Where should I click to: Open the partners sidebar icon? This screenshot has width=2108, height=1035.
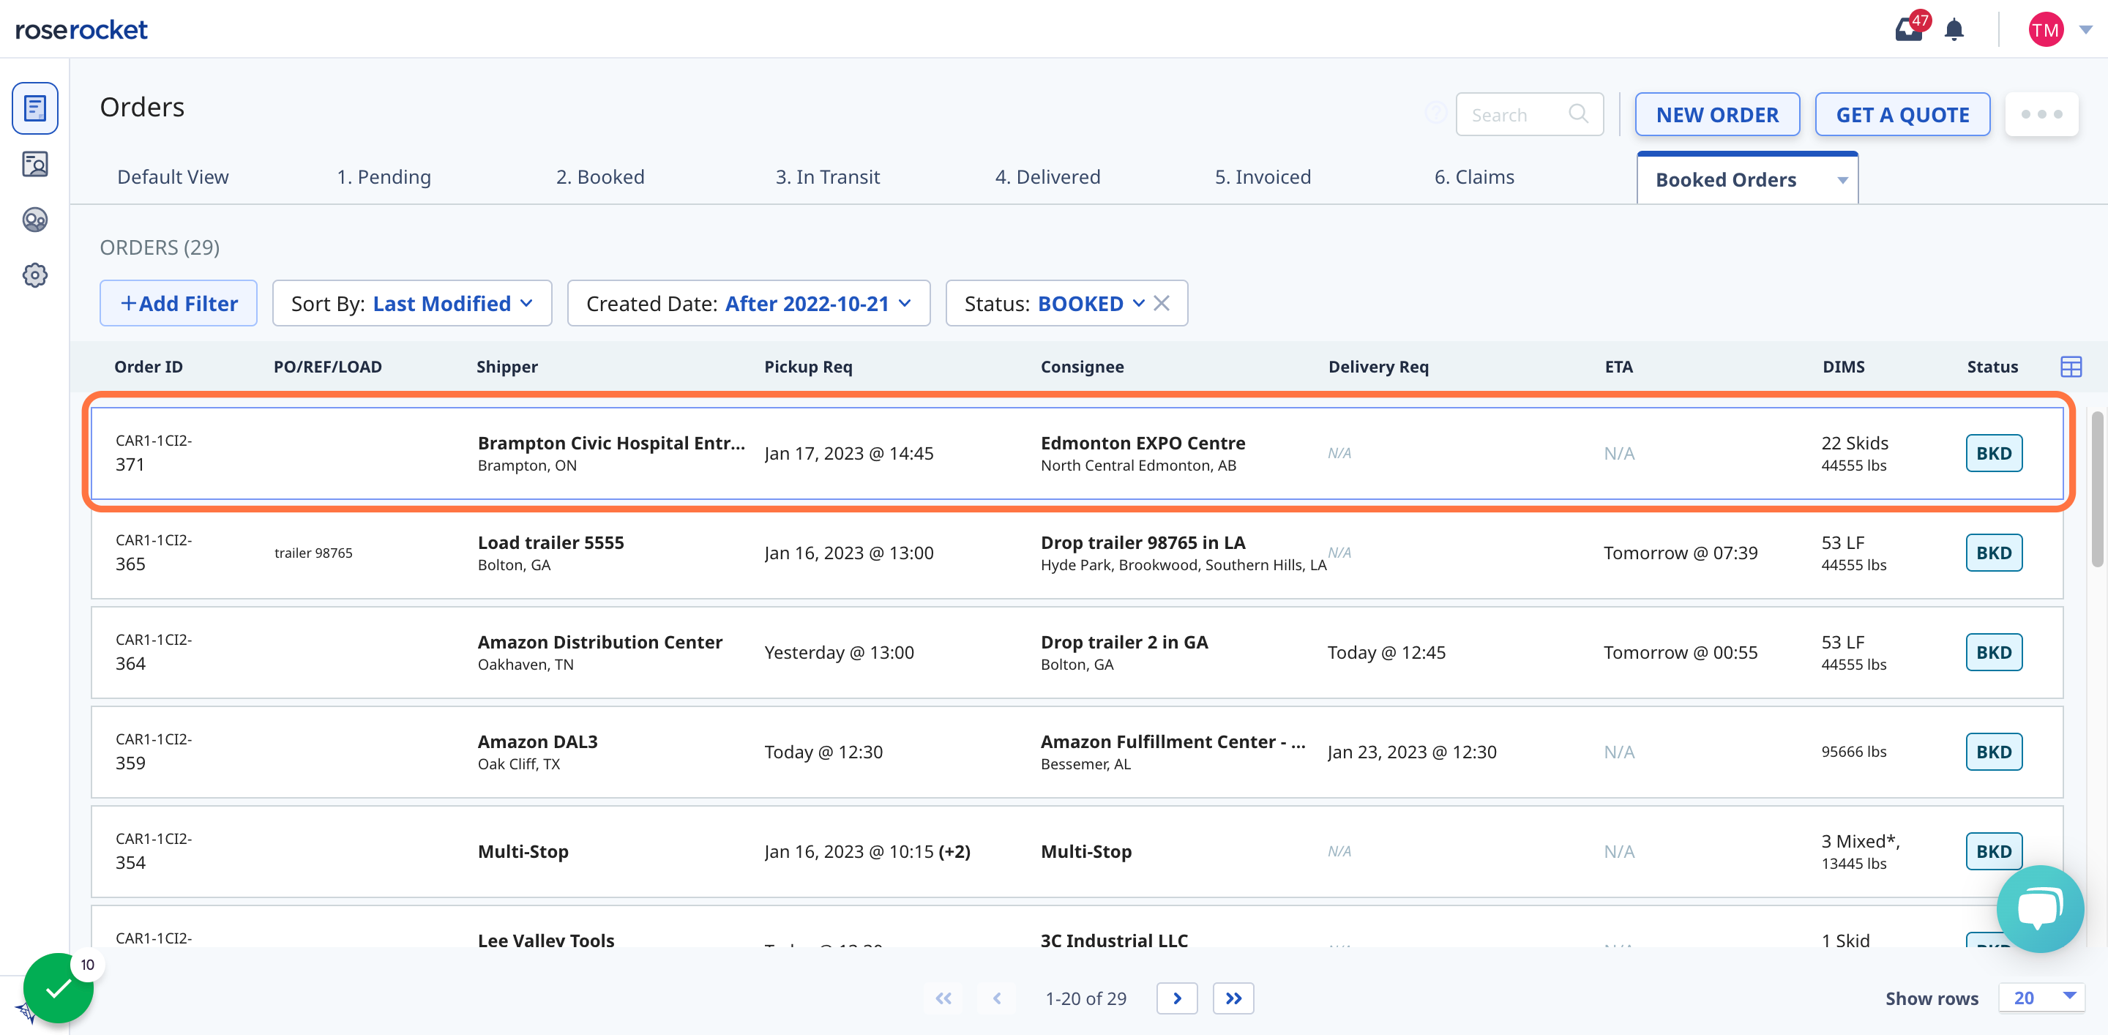pos(34,220)
